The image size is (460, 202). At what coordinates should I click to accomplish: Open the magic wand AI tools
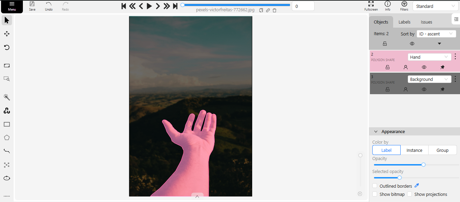click(x=6, y=98)
